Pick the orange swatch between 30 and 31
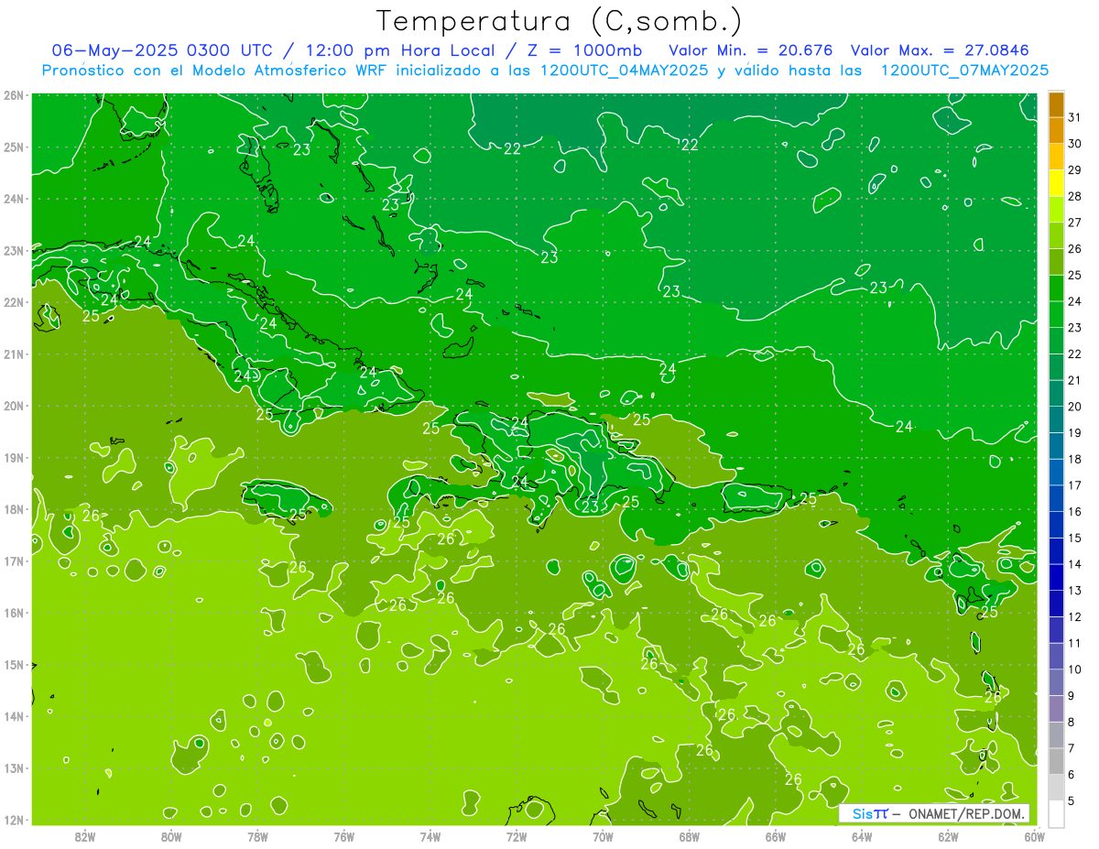This screenshot has height=849, width=1099. tap(1056, 130)
